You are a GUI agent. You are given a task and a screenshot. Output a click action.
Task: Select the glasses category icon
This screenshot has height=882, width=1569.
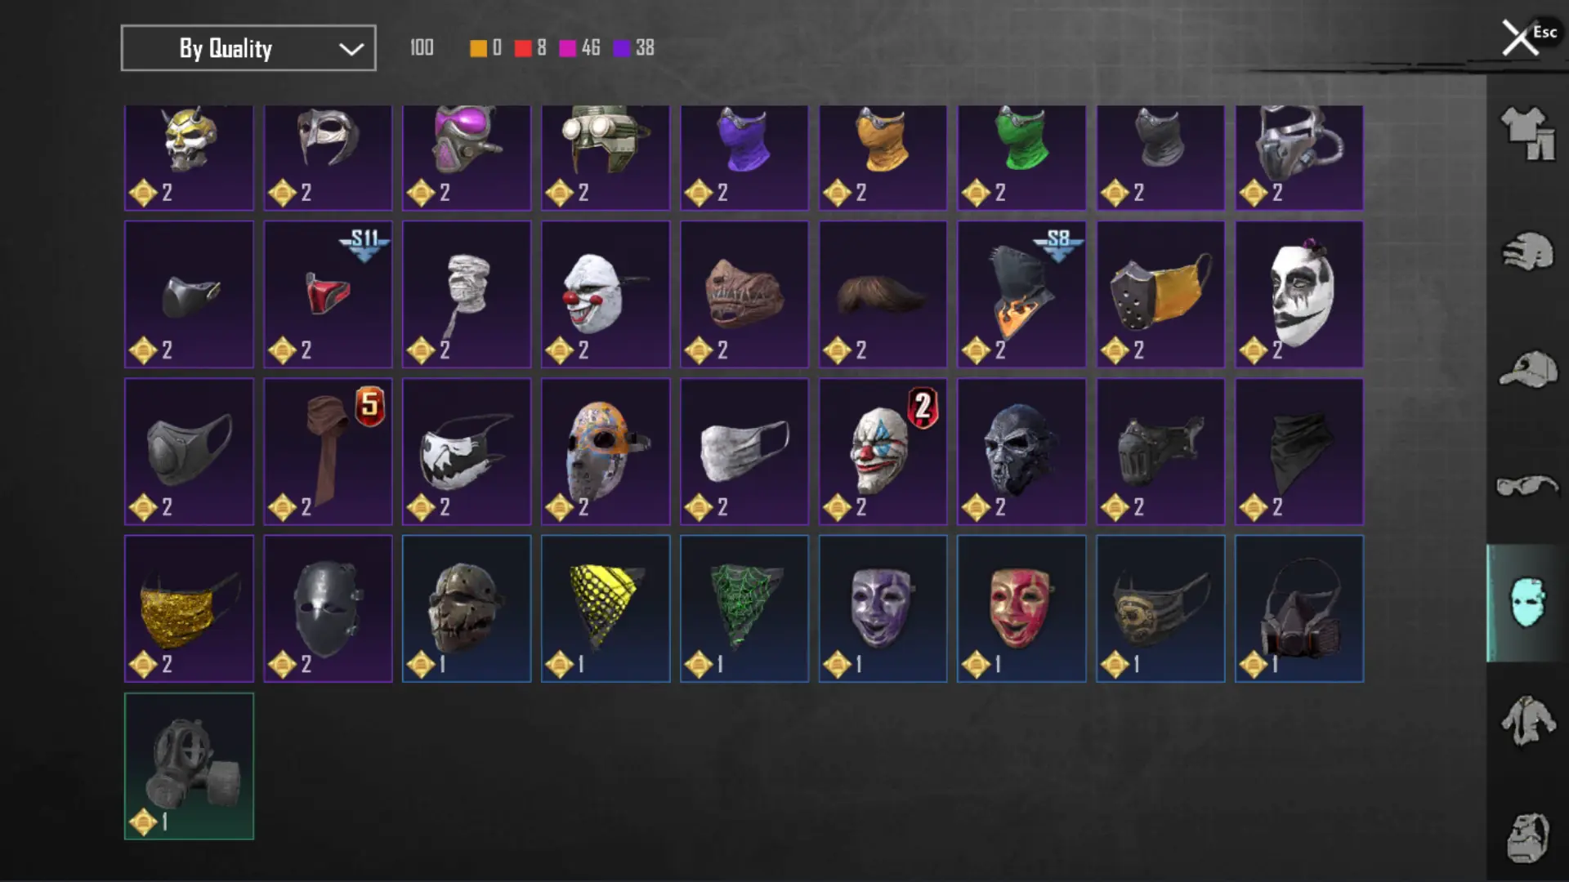(x=1527, y=486)
